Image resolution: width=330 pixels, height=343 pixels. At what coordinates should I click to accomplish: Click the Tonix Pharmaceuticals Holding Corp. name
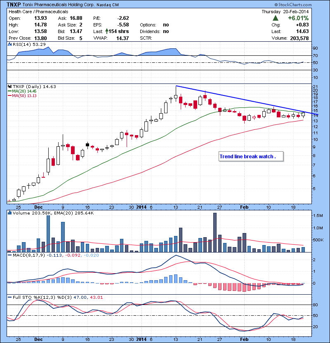[59, 5]
